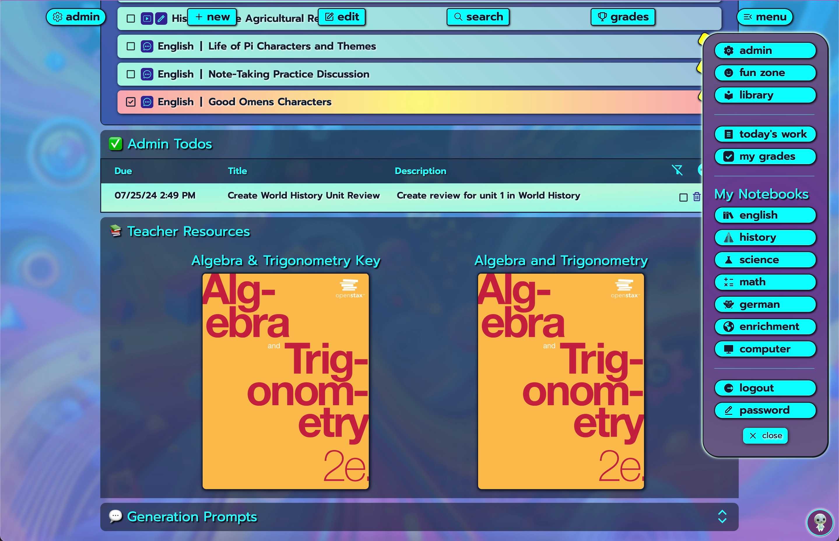
Task: Click the close button on menu panel
Action: pos(766,435)
